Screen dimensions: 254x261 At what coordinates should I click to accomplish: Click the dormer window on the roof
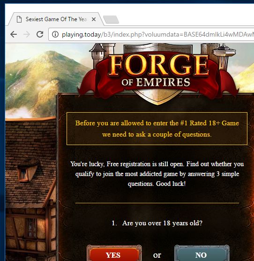(29, 170)
